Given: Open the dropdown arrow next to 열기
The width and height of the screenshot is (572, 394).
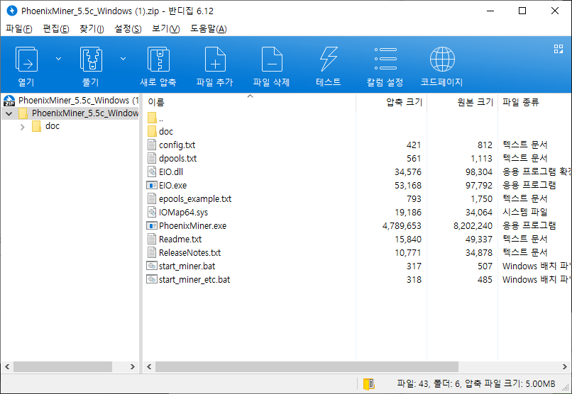Looking at the screenshot, I should tap(58, 59).
